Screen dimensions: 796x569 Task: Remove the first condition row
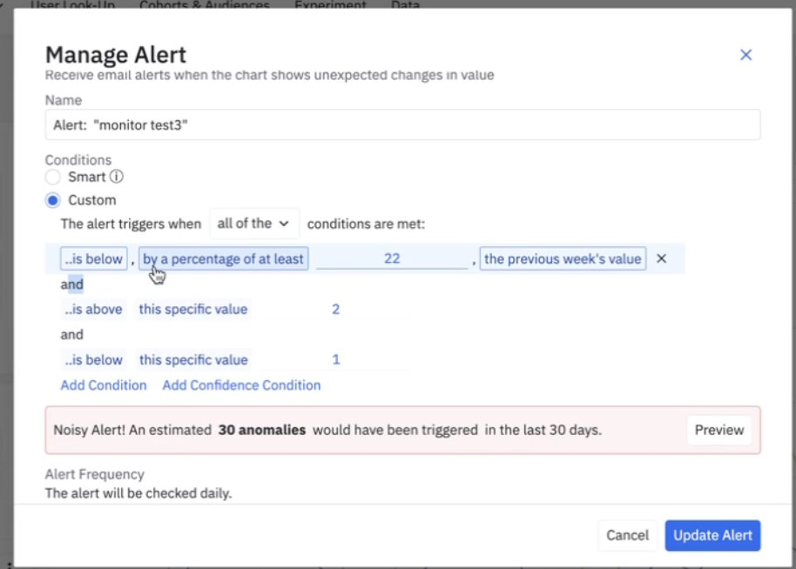click(661, 258)
